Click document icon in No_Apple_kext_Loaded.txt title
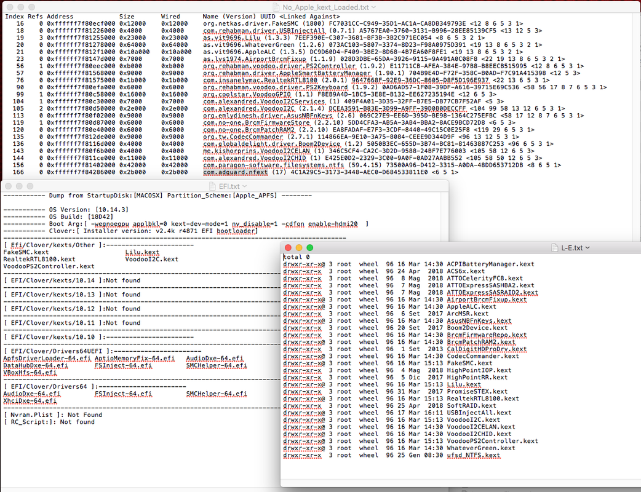 tap(276, 7)
